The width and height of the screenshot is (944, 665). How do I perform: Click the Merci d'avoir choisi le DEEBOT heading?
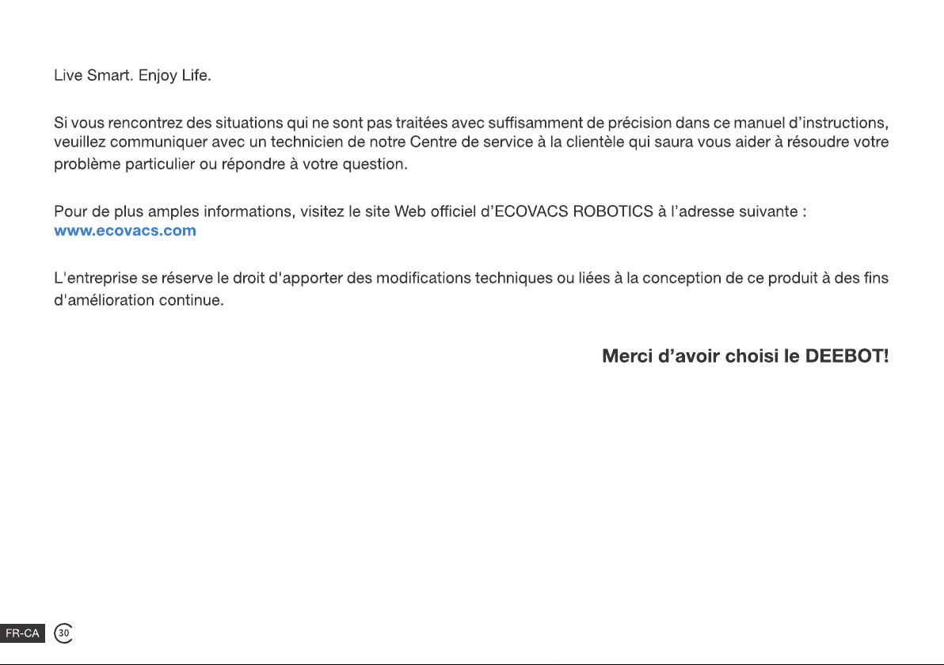pyautogui.click(x=745, y=356)
